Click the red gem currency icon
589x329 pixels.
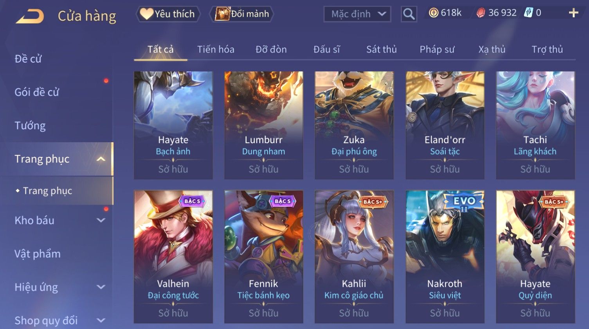tap(481, 13)
